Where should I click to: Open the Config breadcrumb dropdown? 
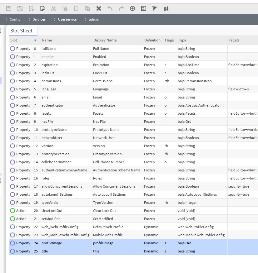7,19
